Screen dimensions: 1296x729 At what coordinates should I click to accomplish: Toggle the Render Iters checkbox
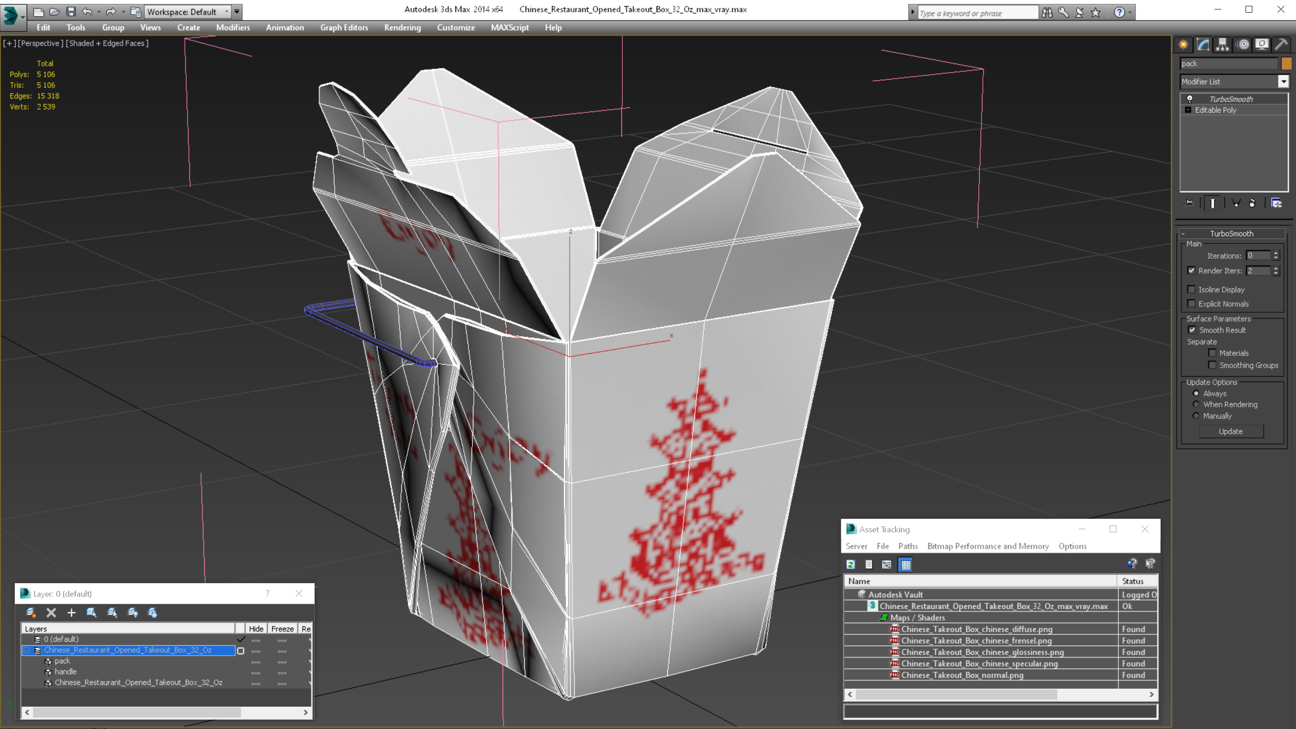pos(1191,270)
